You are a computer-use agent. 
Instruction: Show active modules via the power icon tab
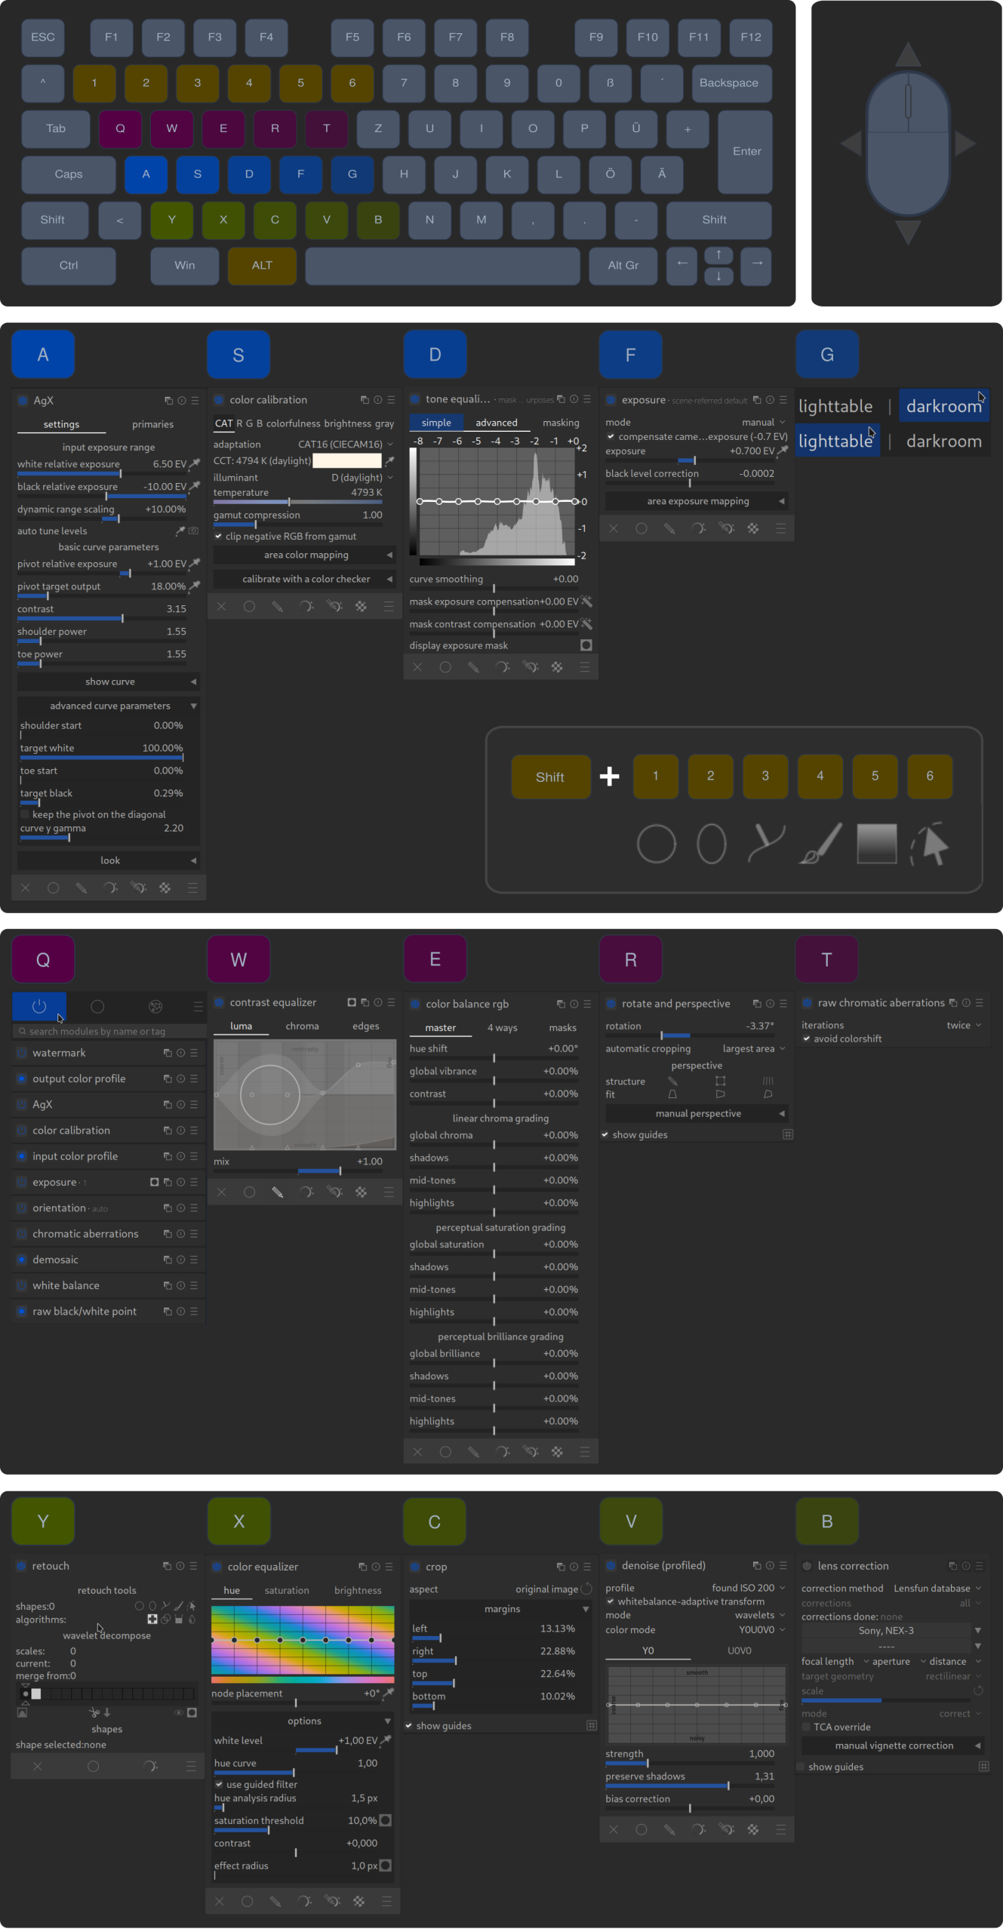click(39, 1006)
